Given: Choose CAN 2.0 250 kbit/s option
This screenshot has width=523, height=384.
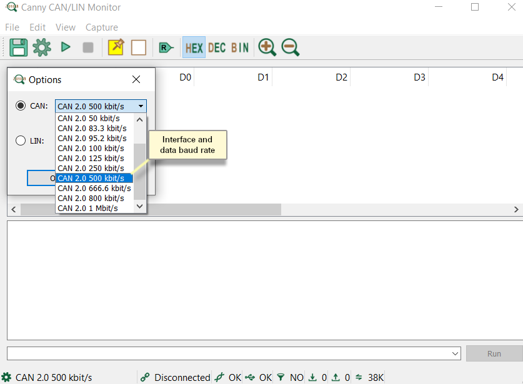Looking at the screenshot, I should tap(95, 169).
